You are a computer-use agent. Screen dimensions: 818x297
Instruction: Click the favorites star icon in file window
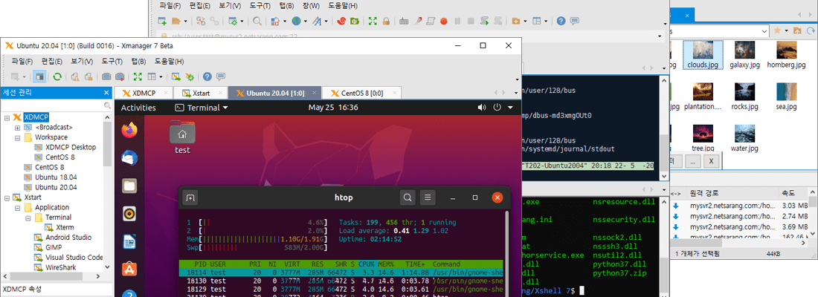777,31
